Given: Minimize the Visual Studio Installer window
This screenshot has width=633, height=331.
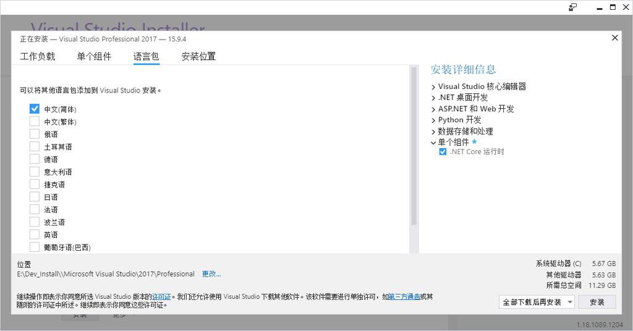Looking at the screenshot, I should (x=600, y=7).
